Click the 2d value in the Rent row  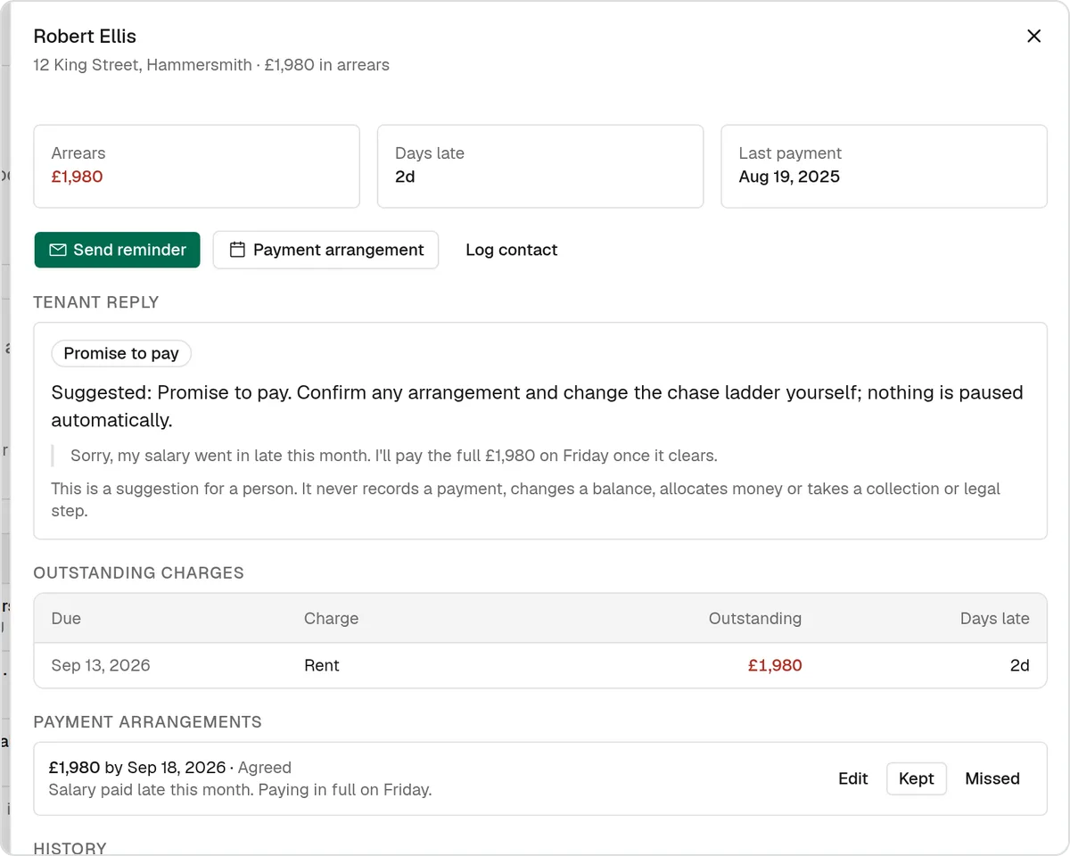point(1019,665)
